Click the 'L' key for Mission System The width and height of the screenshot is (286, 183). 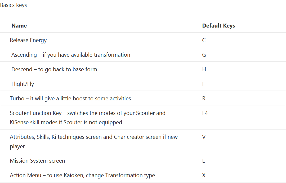point(203,161)
